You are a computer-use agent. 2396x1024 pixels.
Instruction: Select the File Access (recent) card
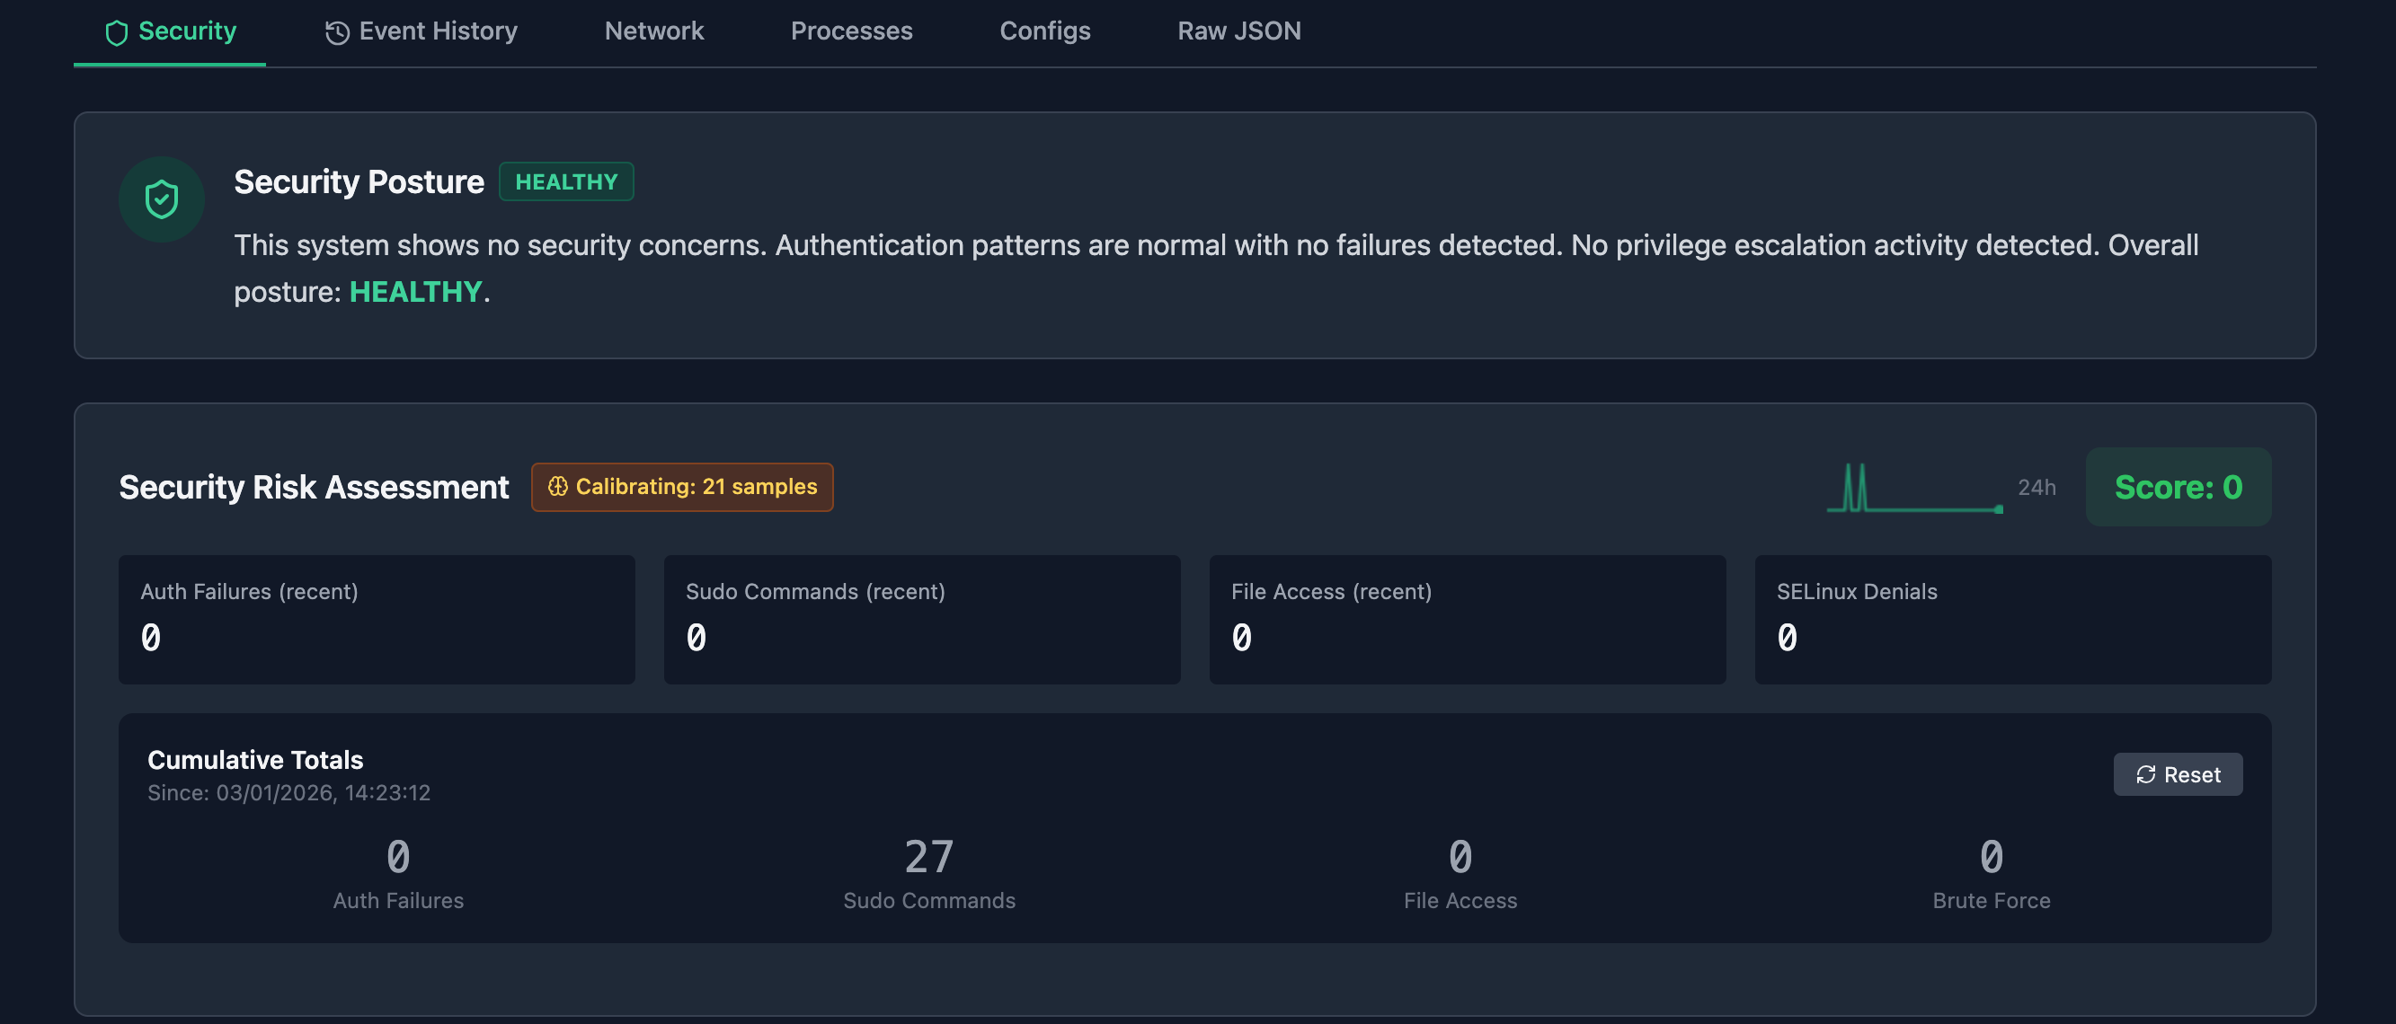(1467, 620)
